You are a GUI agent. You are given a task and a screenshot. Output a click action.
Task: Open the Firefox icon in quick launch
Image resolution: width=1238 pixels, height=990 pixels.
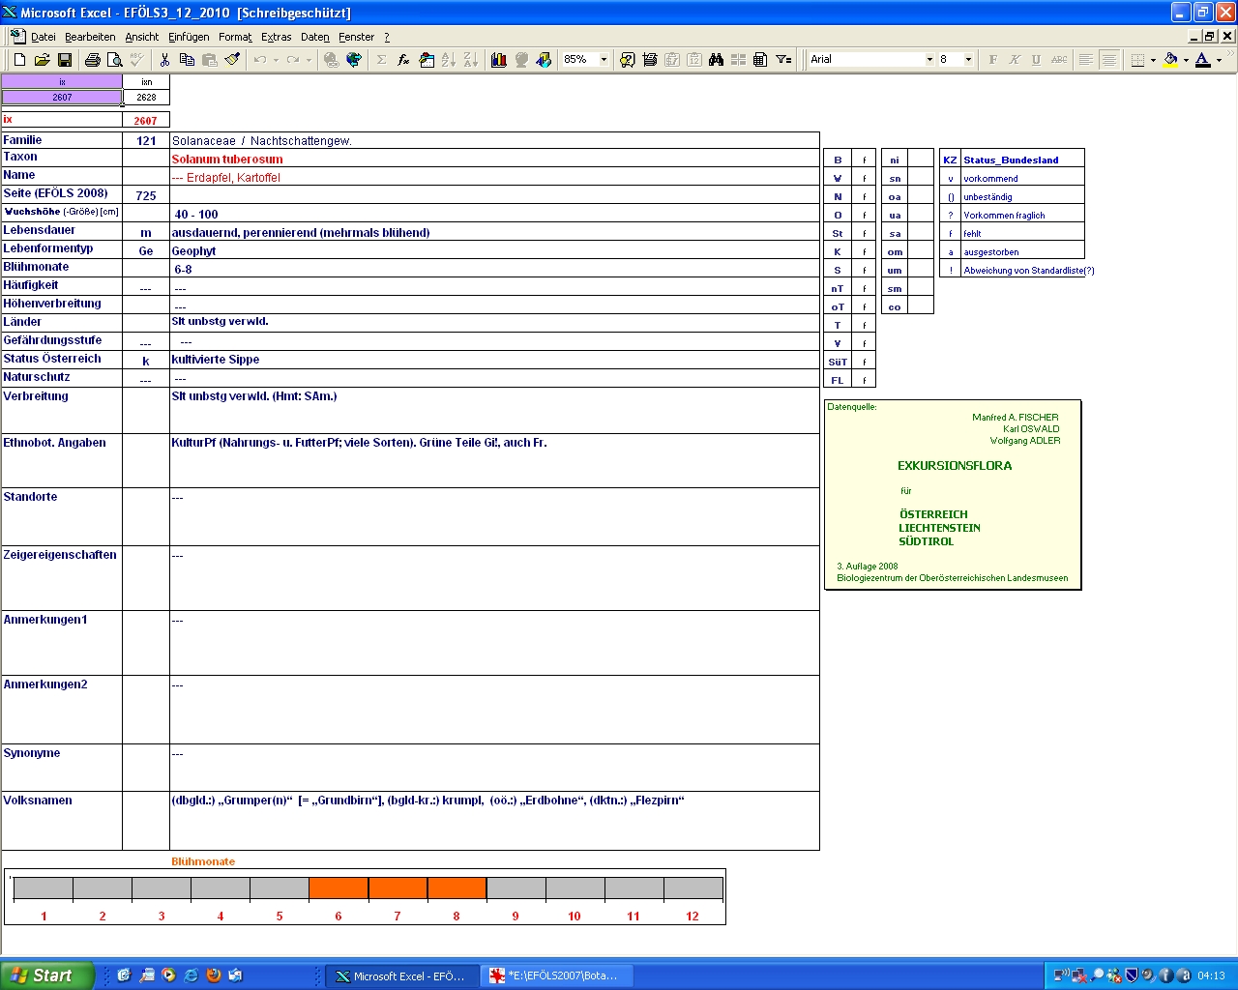pos(213,975)
